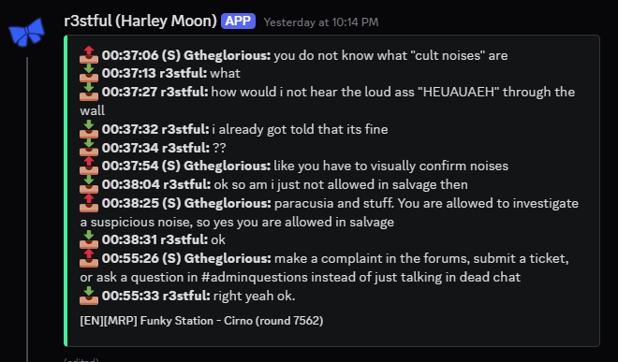Click the green inbox icon at 00:37:34
This screenshot has width=618, height=362.
[x=89, y=147]
